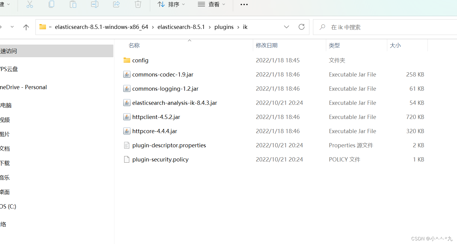Select elasticsearch-analysis-ik-8.4.3.jar file icon

point(127,103)
